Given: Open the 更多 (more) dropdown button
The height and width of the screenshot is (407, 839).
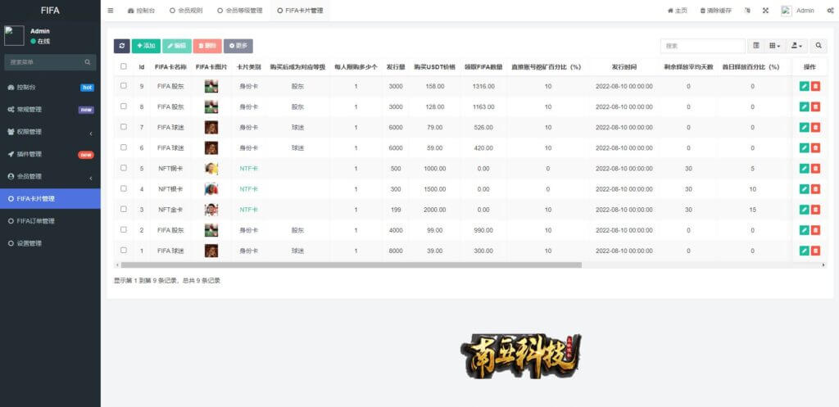Looking at the screenshot, I should click(238, 46).
